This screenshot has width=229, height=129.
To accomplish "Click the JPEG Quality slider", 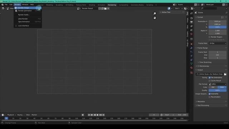I will [218, 90].
